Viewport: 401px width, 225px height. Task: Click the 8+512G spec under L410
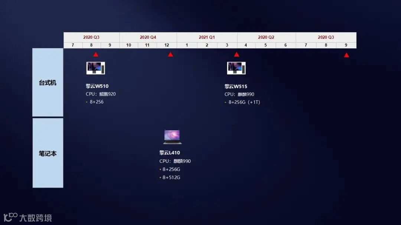171,177
